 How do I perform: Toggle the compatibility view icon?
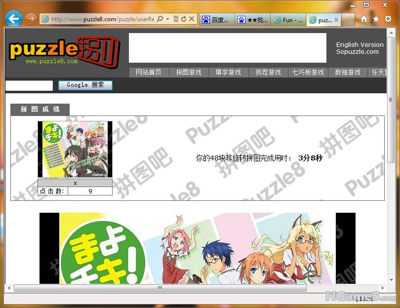[176, 19]
